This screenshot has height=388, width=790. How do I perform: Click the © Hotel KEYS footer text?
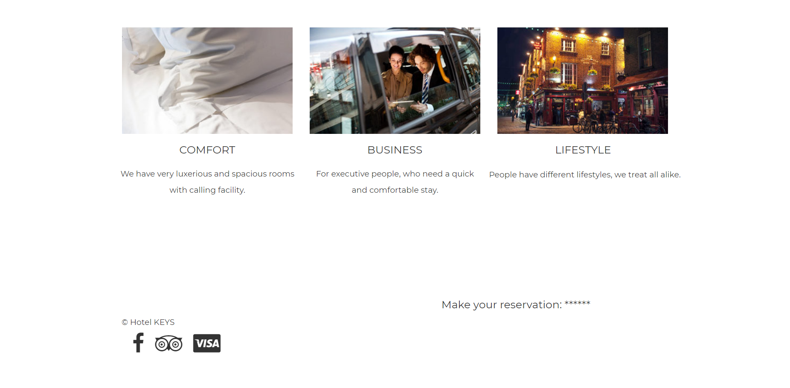(x=148, y=322)
